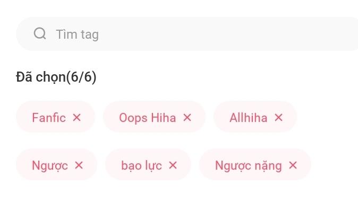Dismiss the Ngược nặng chip via cross
This screenshot has height=202, width=358.
click(x=293, y=165)
